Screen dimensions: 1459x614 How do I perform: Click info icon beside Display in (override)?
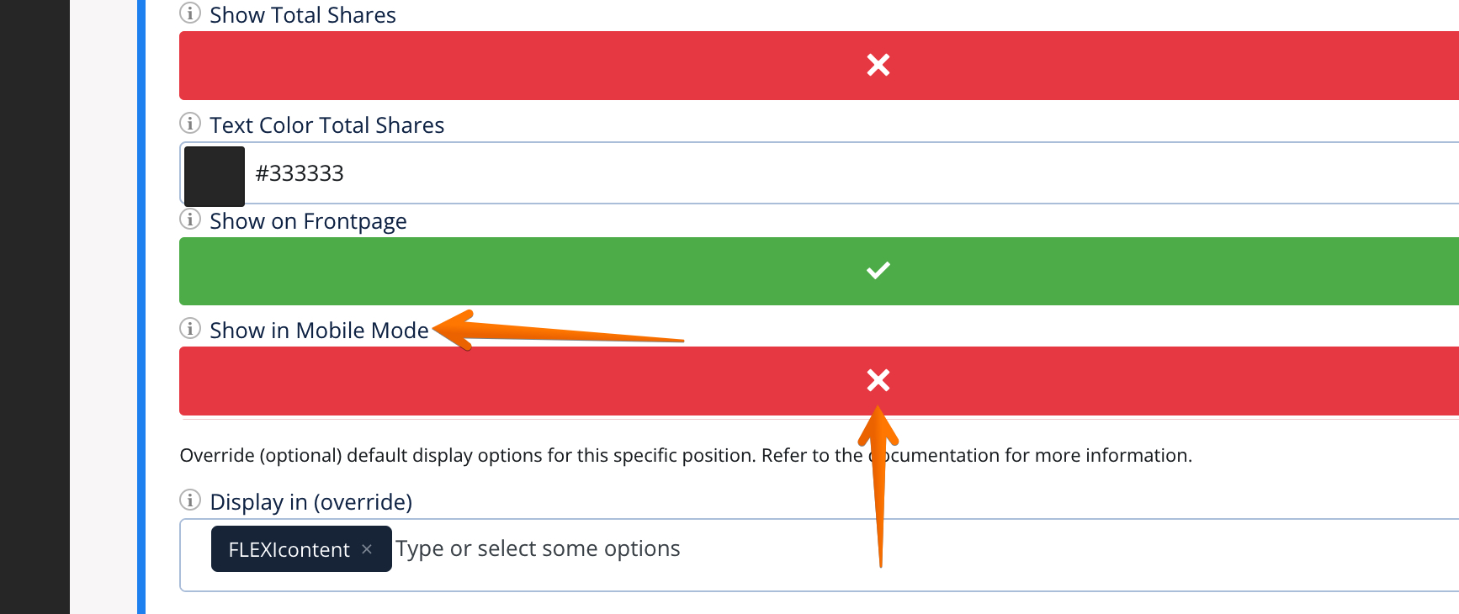190,500
